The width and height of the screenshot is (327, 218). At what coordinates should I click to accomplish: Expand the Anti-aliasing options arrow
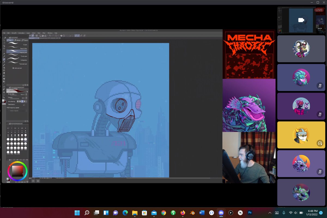point(26,101)
